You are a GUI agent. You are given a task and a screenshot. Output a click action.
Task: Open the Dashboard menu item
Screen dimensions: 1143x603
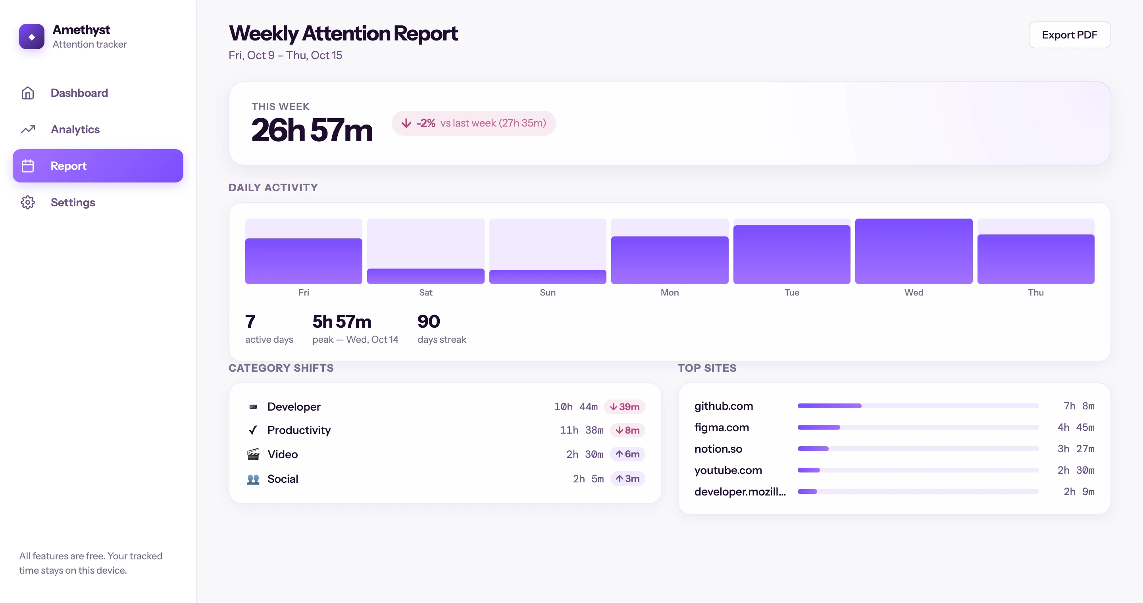pos(98,93)
